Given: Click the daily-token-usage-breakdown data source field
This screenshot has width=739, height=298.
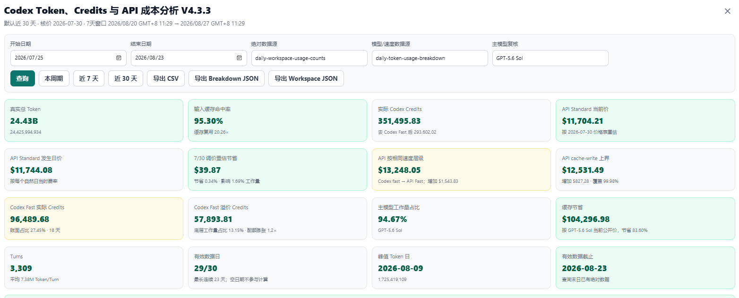Looking at the screenshot, I should click(430, 58).
